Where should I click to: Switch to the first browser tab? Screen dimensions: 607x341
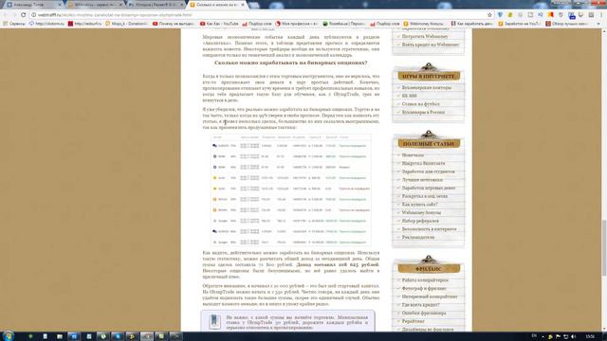click(33, 5)
